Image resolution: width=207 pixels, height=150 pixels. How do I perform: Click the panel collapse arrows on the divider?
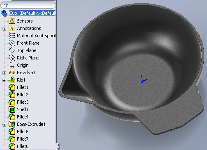[58, 147]
